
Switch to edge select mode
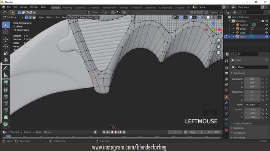point(30,17)
